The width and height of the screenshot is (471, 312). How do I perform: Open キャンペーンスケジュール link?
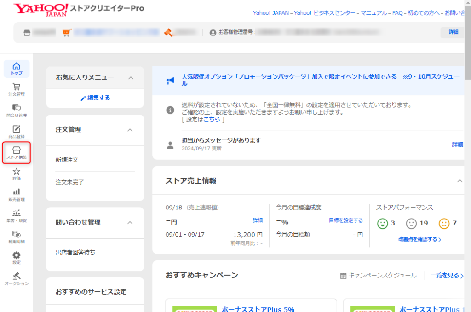point(382,276)
